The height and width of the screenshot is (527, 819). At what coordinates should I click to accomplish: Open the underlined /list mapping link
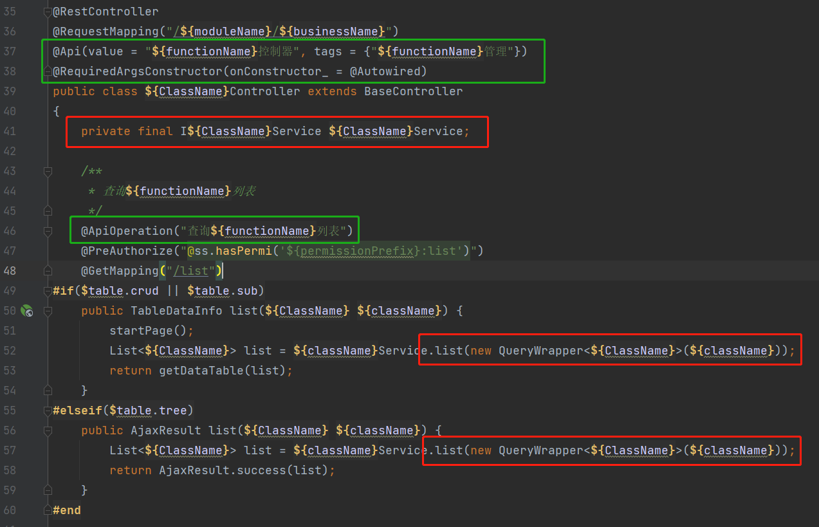tap(194, 270)
